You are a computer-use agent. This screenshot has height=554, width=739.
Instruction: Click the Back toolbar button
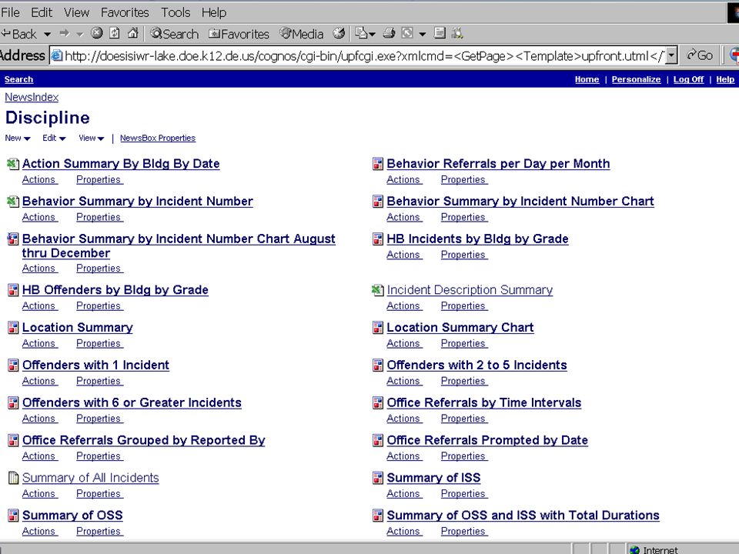[19, 34]
